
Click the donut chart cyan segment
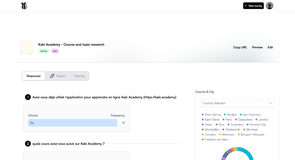click(248, 153)
